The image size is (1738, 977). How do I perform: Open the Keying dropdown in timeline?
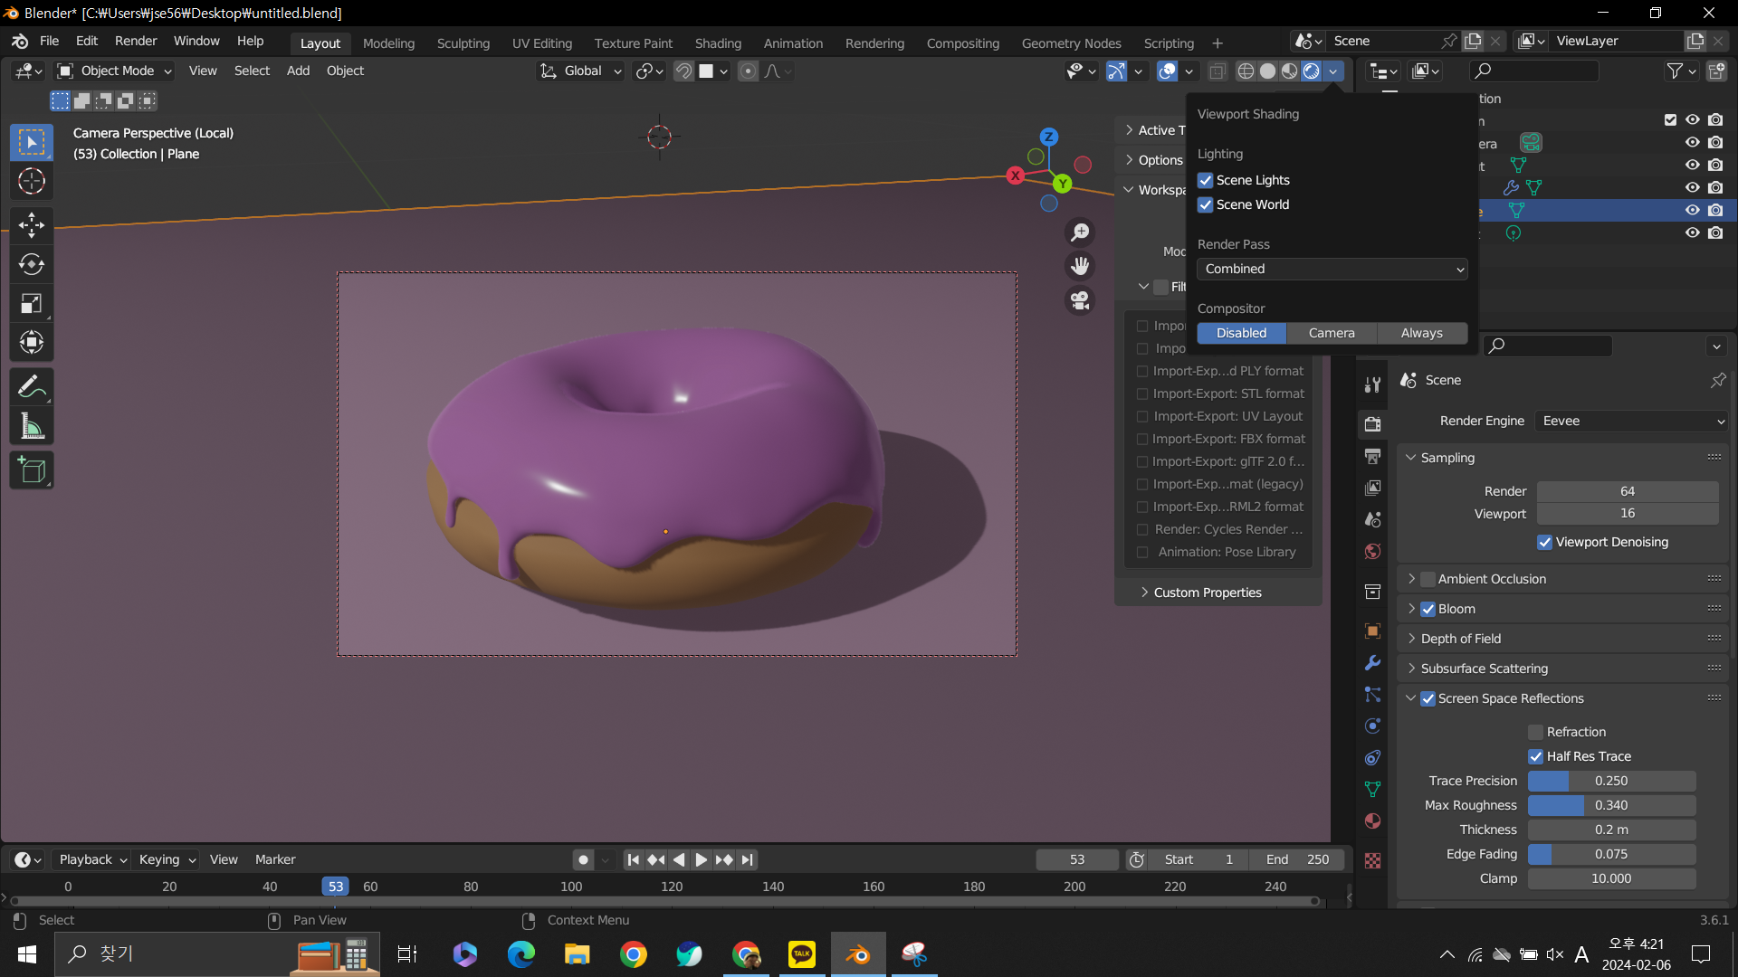(167, 859)
